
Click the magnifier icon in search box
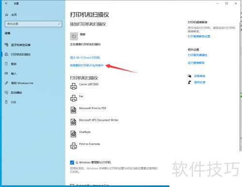[59, 24]
